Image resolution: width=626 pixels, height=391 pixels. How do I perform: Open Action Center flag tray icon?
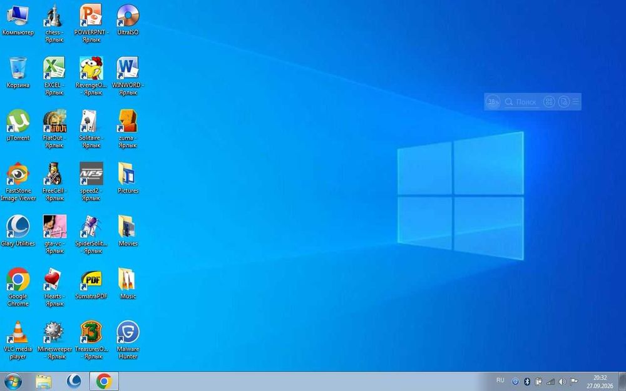coord(573,382)
